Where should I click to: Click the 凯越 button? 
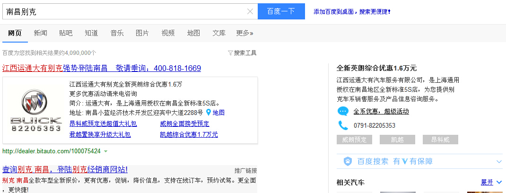pyautogui.click(x=397, y=140)
